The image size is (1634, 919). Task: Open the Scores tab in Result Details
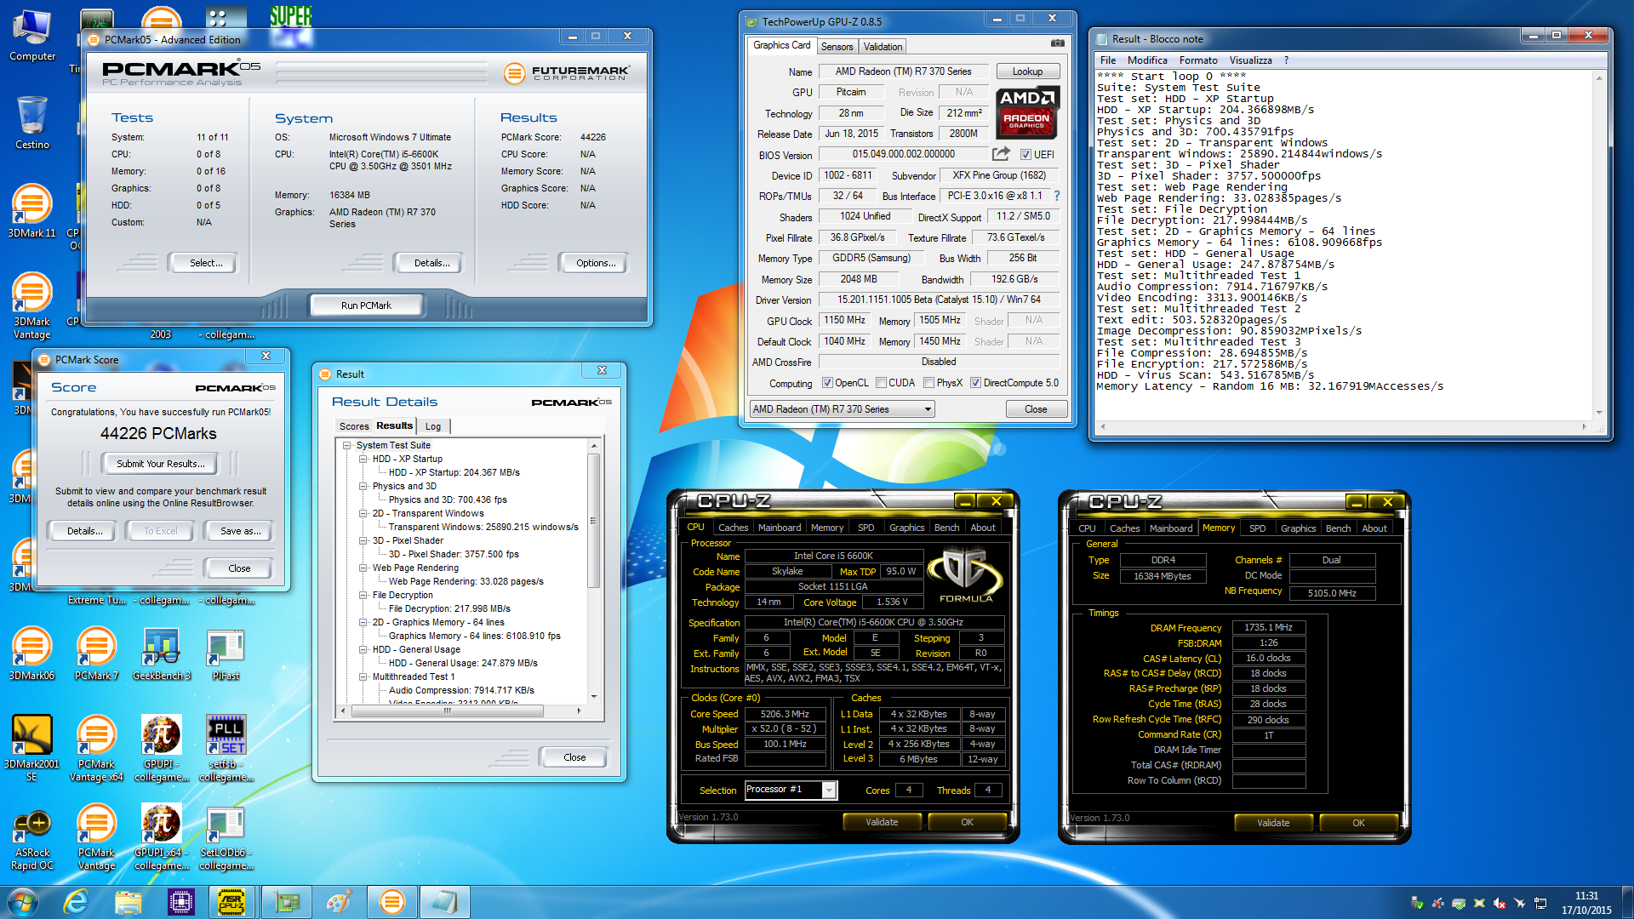click(x=354, y=426)
